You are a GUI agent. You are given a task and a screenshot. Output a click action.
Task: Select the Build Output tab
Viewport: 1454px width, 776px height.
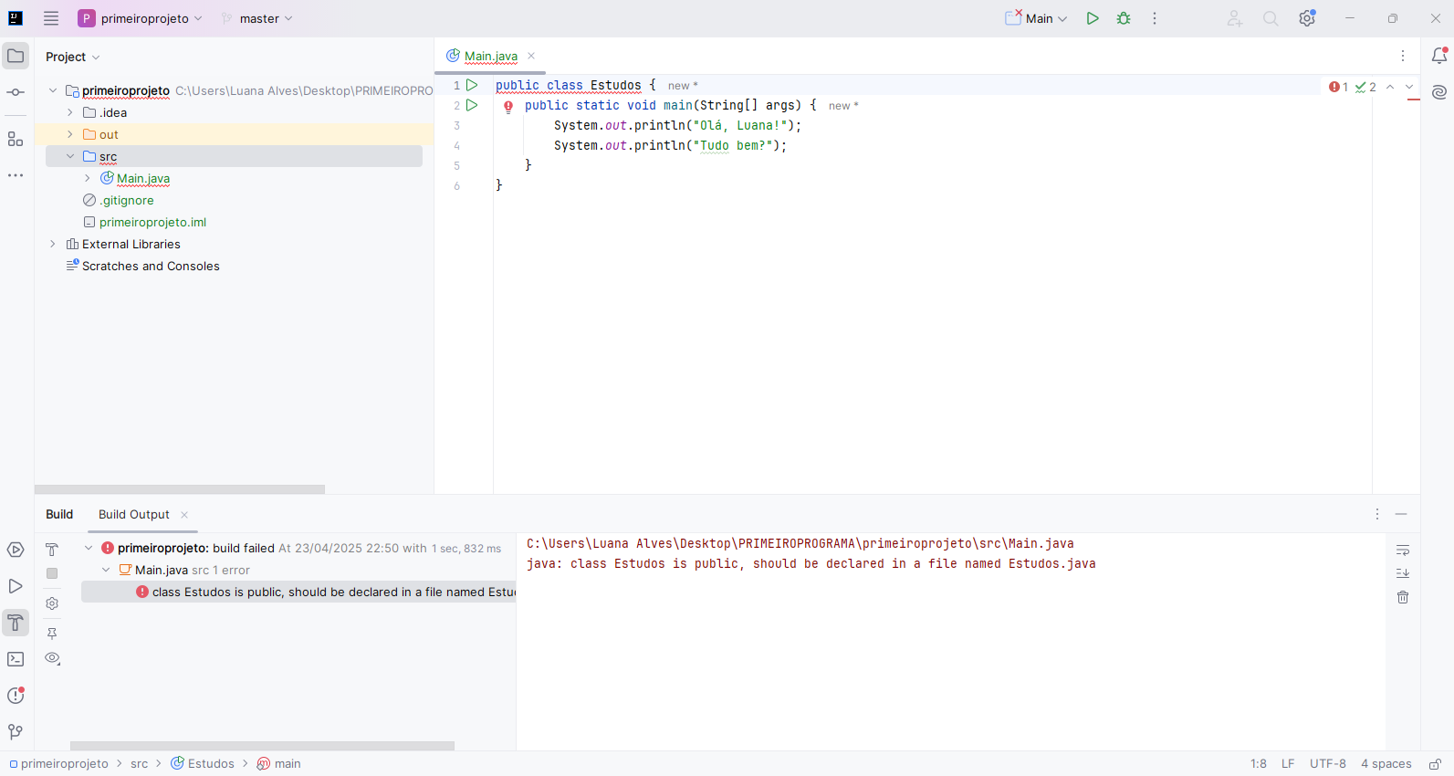134,514
